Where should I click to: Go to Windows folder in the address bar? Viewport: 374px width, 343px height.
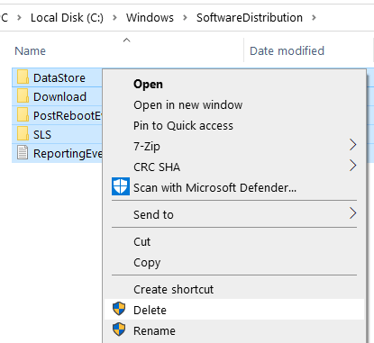[150, 18]
